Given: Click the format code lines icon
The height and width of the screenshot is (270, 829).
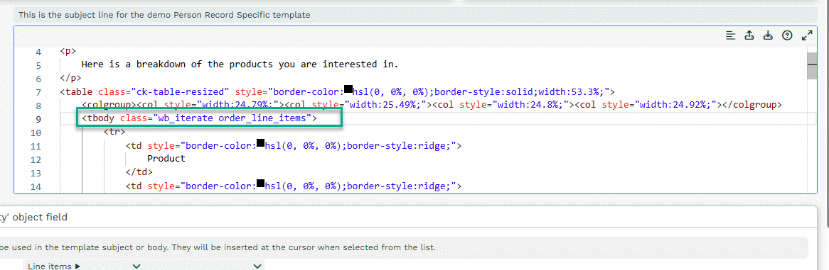Looking at the screenshot, I should coord(731,35).
